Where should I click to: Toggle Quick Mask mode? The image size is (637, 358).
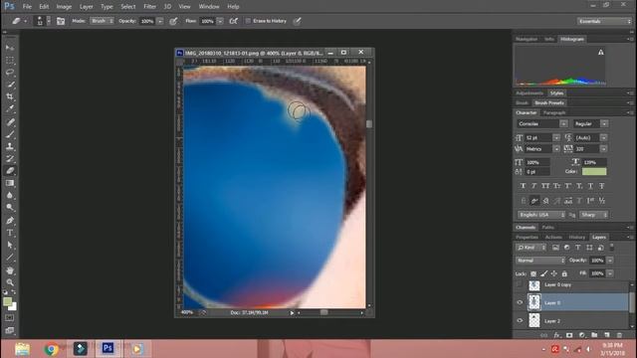point(10,318)
